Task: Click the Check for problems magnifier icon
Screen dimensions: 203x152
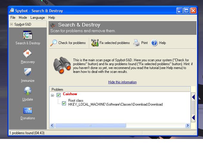Action: (54, 43)
